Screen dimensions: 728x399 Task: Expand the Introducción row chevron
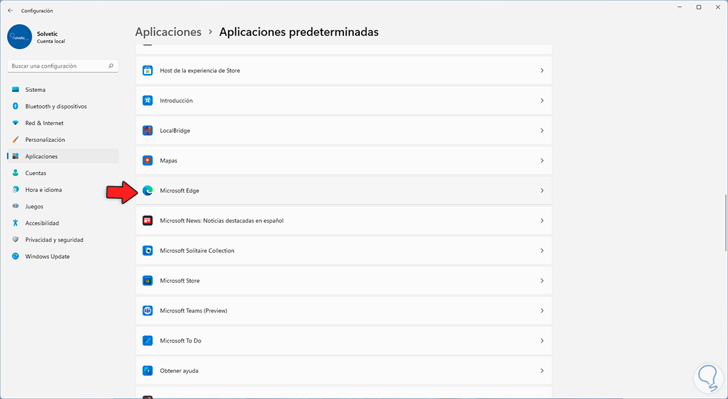point(542,101)
